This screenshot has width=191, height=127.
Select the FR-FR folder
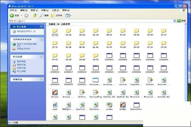click(x=136, y=32)
